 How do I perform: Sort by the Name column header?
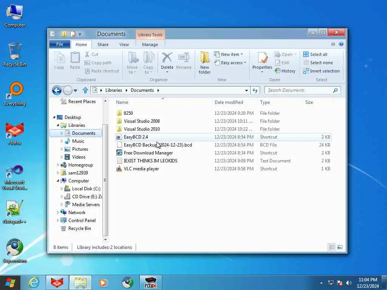click(163, 102)
